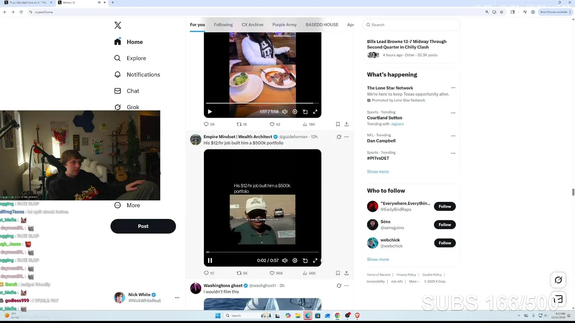Fullscreen the $12/hr job video
Image resolution: width=575 pixels, height=323 pixels.
[315, 261]
